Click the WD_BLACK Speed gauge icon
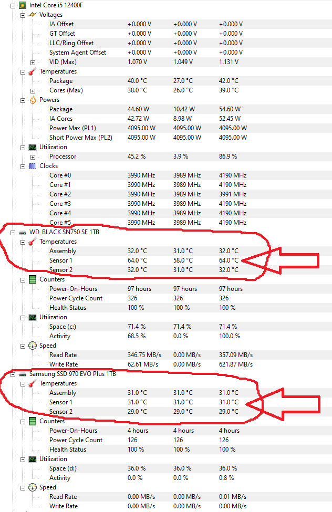Screen dimensions: 332x512 [x=33, y=346]
